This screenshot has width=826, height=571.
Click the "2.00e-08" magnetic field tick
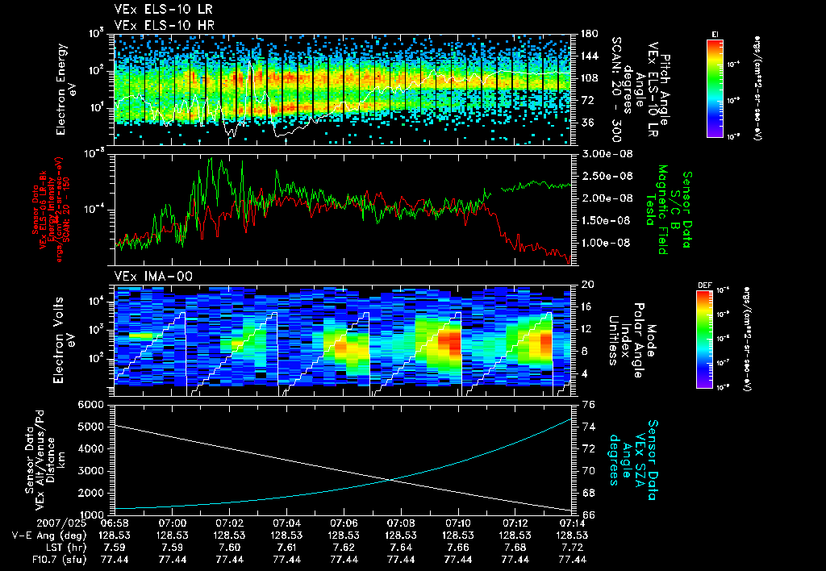click(606, 198)
